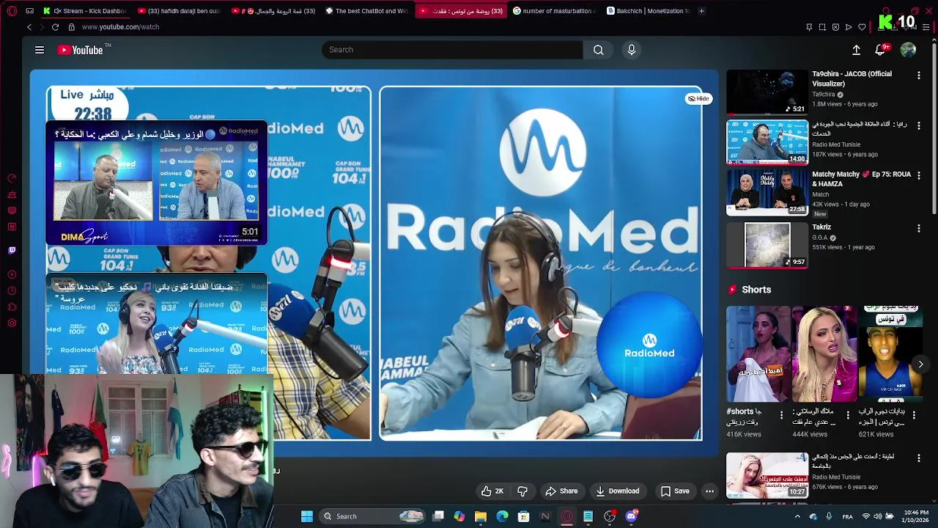Like the video with thumbs up
938x528 pixels.
point(492,491)
